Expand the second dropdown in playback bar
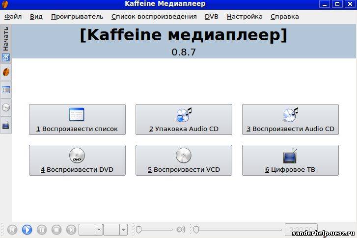This screenshot has width=357, height=238. click(x=123, y=229)
